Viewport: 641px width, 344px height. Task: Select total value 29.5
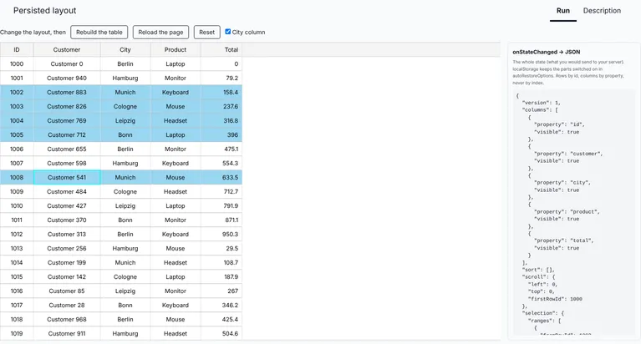point(221,249)
